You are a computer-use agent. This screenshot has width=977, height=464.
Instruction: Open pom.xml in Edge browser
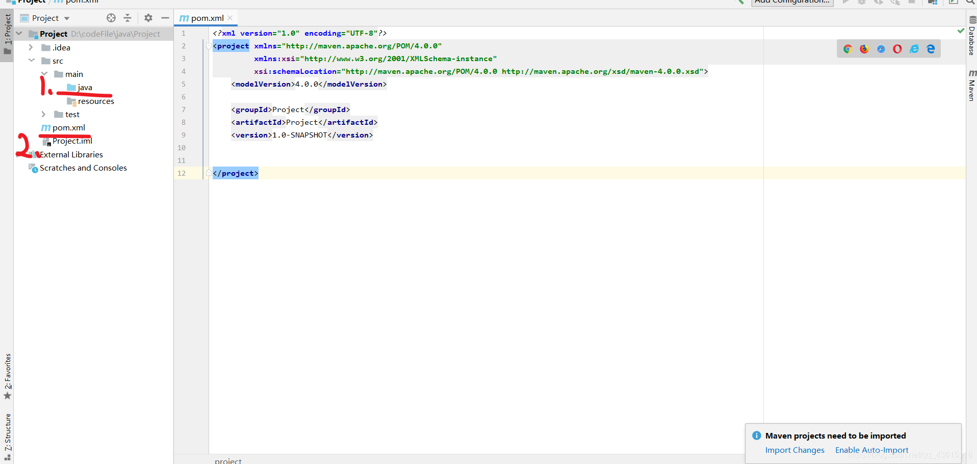coord(931,49)
